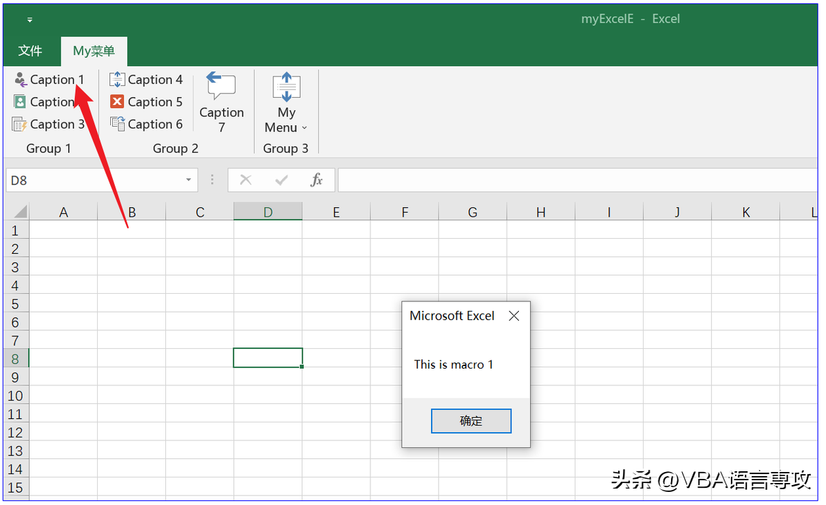Image resolution: width=826 pixels, height=505 pixels.
Task: Select row 12 header
Action: 17,432
